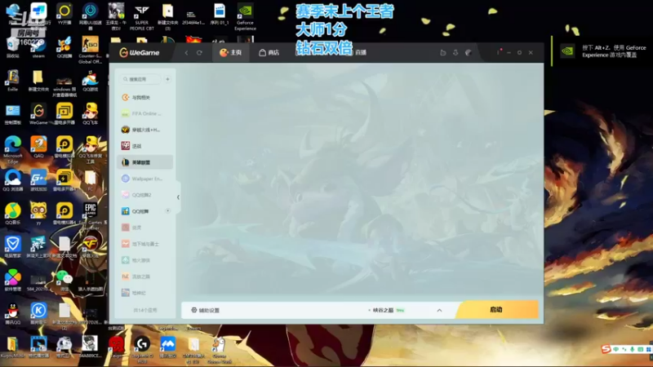Open the WeGame menu dots in title bar
653x367 pixels.
click(498, 52)
